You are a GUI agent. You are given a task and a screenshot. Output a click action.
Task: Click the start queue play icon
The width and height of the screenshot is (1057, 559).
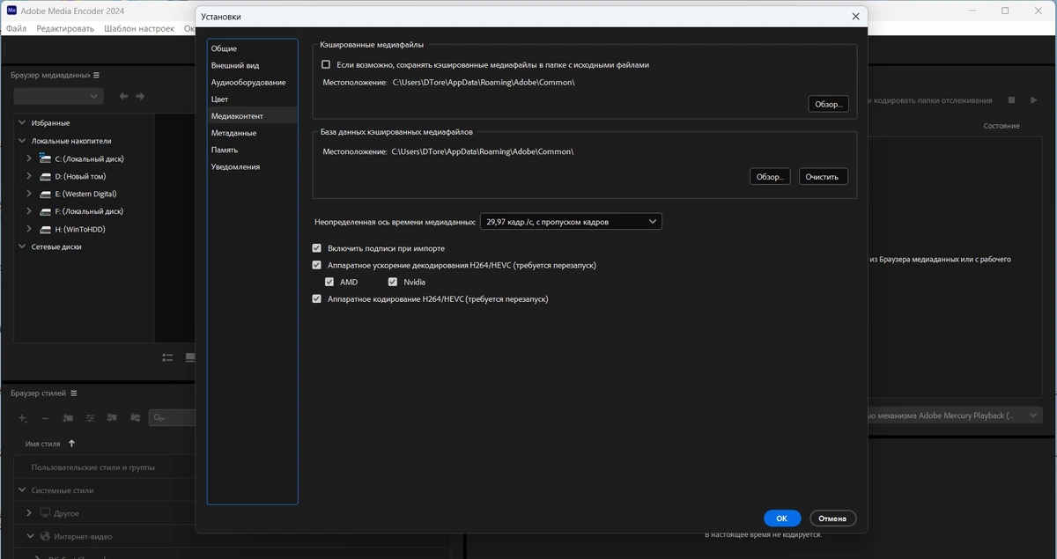click(x=1034, y=100)
